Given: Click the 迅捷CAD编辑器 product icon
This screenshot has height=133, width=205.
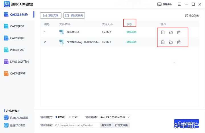Looking at the screenshot, I should point(6,118).
